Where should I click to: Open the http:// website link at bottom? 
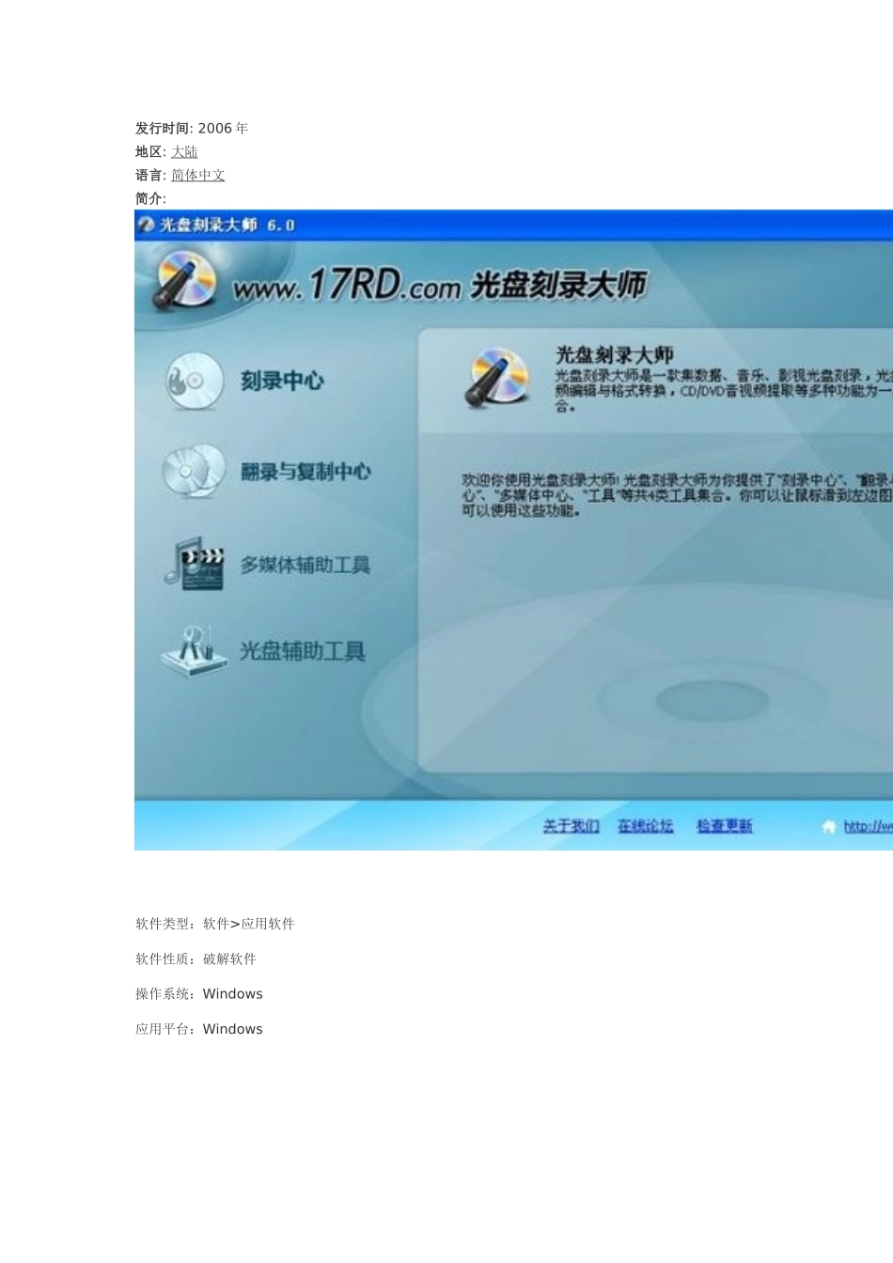pyautogui.click(x=868, y=826)
